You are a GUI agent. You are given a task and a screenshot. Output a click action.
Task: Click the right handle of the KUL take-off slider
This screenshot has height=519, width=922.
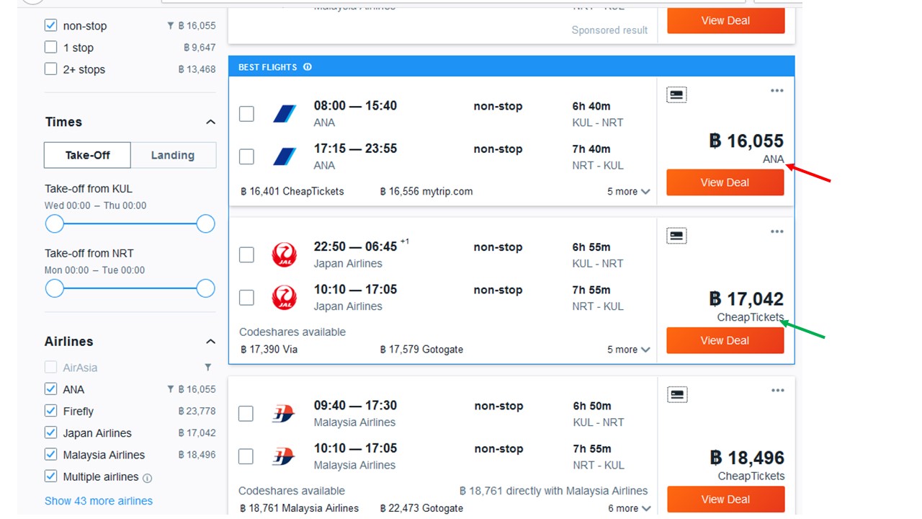(206, 224)
